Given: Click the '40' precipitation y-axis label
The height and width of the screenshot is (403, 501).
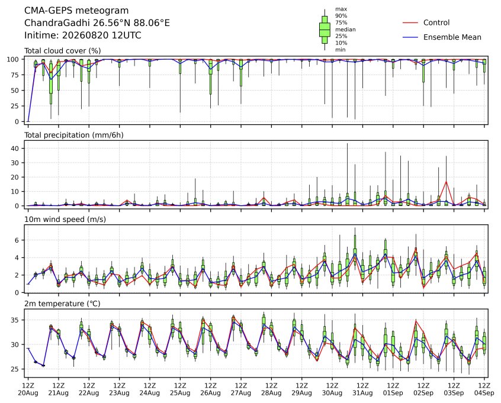Looking at the screenshot, I should [x=15, y=149].
